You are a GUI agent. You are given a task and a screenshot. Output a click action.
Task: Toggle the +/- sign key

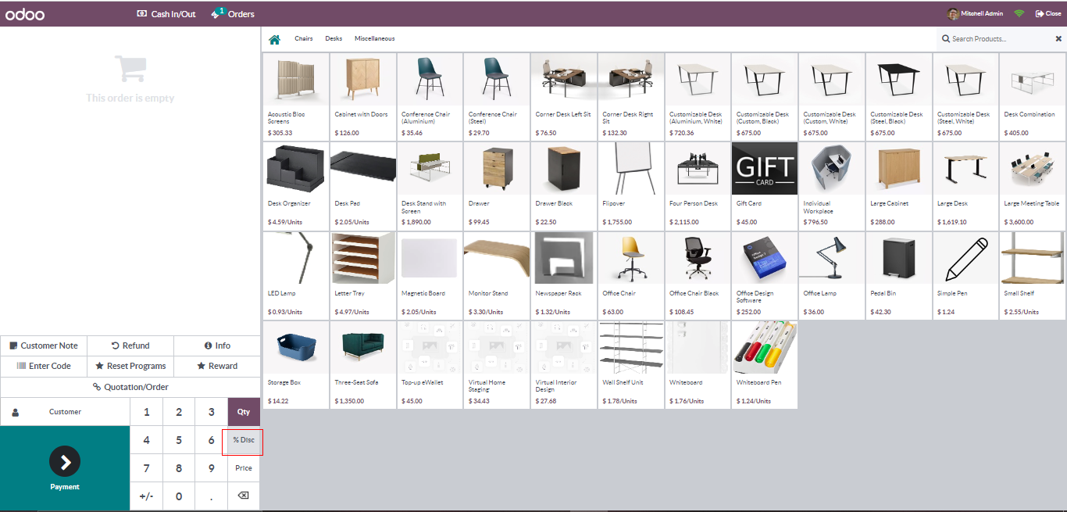click(146, 496)
